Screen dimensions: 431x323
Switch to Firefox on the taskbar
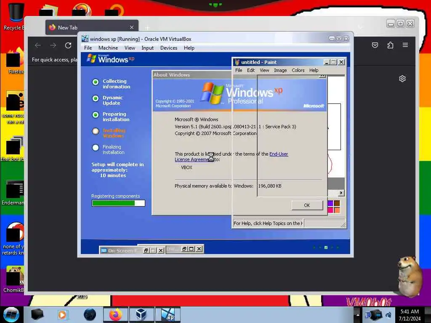(115, 315)
